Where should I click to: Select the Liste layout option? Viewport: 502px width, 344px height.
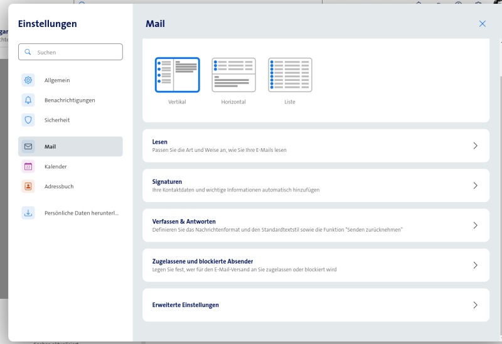point(289,75)
